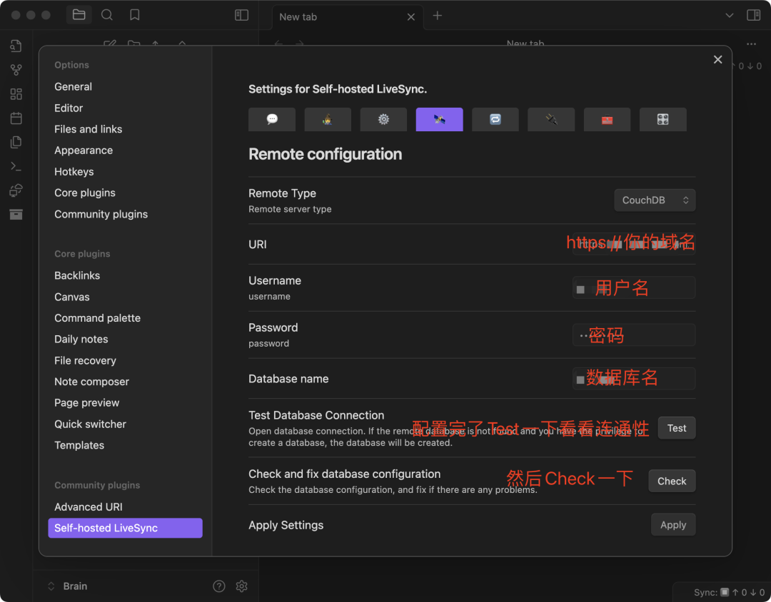Click the archive box ribbon icon
Viewport: 771px width, 602px height.
pos(16,214)
